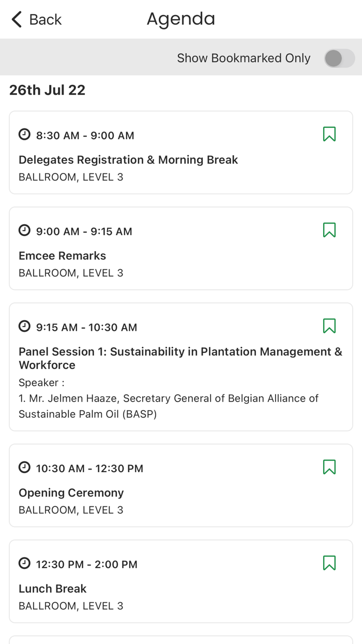Tap the 12:30 PM - 2:00 PM time label

[86, 564]
